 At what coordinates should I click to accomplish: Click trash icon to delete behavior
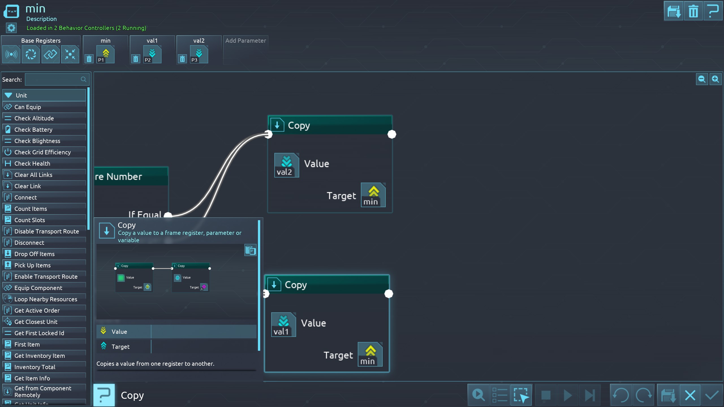(x=693, y=11)
